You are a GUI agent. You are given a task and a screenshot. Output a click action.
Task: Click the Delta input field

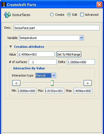pyautogui.click(x=81, y=62)
